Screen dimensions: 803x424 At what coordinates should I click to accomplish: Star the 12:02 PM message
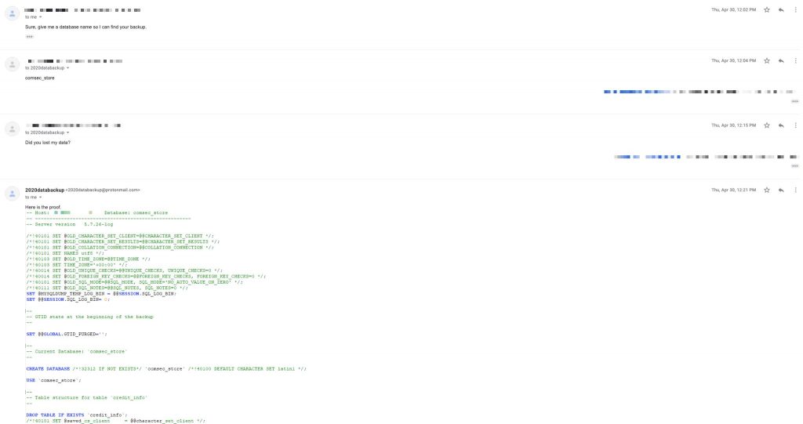[766, 9]
